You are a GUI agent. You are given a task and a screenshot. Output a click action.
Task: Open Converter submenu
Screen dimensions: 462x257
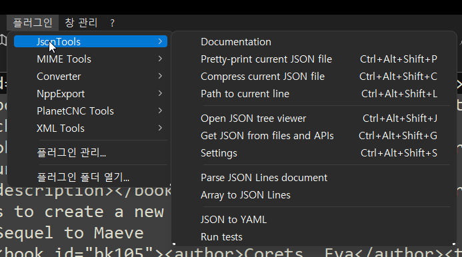[91, 77]
